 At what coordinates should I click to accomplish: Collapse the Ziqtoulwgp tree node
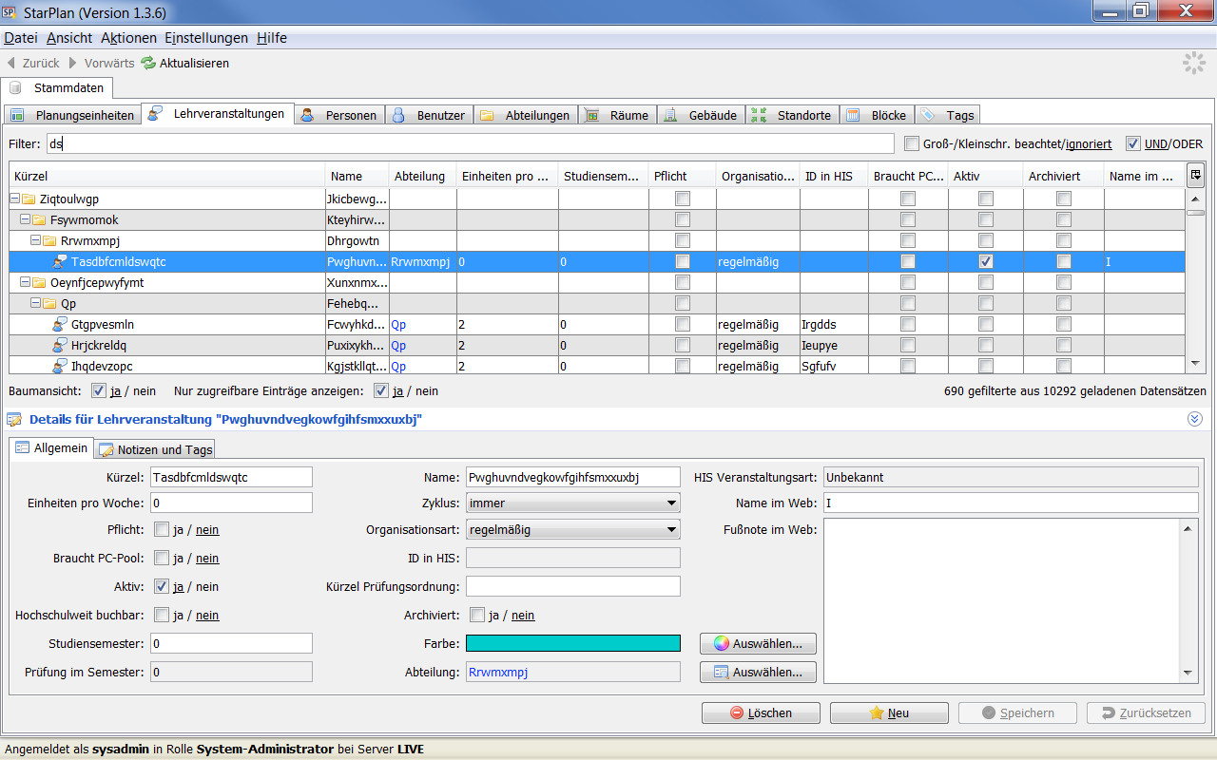click(x=14, y=199)
